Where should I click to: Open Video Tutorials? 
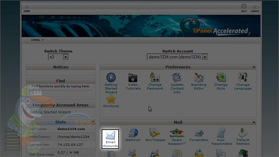point(133,82)
